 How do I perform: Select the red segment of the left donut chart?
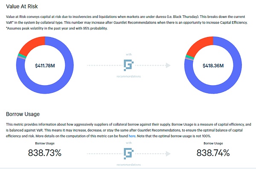coord(32,45)
